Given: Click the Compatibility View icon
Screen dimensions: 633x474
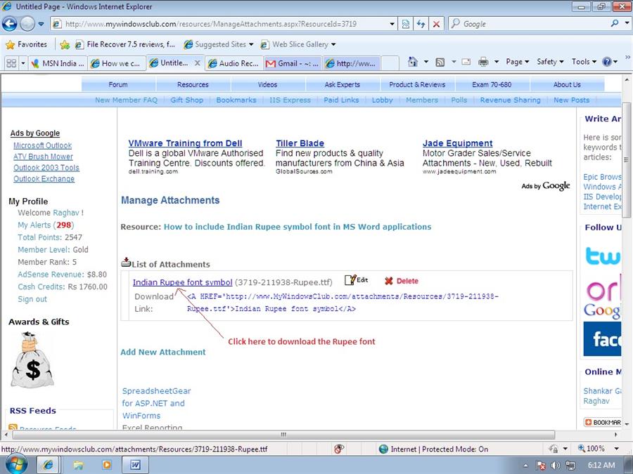Looking at the screenshot, I should tap(406, 24).
